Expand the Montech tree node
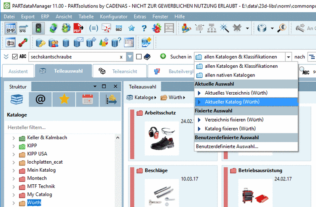The width and height of the screenshot is (316, 207). 13,179
